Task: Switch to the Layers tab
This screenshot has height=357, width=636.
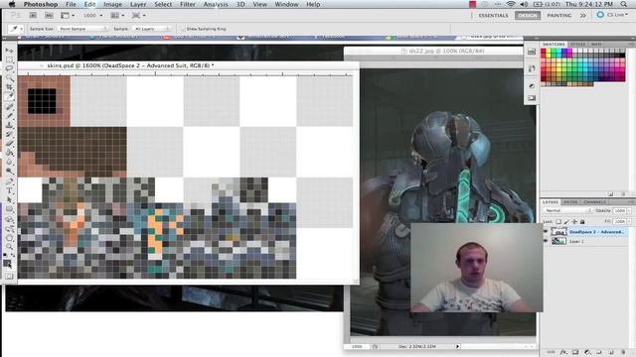Action: click(551, 202)
